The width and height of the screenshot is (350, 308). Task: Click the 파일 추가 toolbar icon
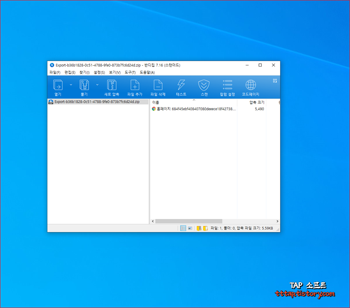135,87
